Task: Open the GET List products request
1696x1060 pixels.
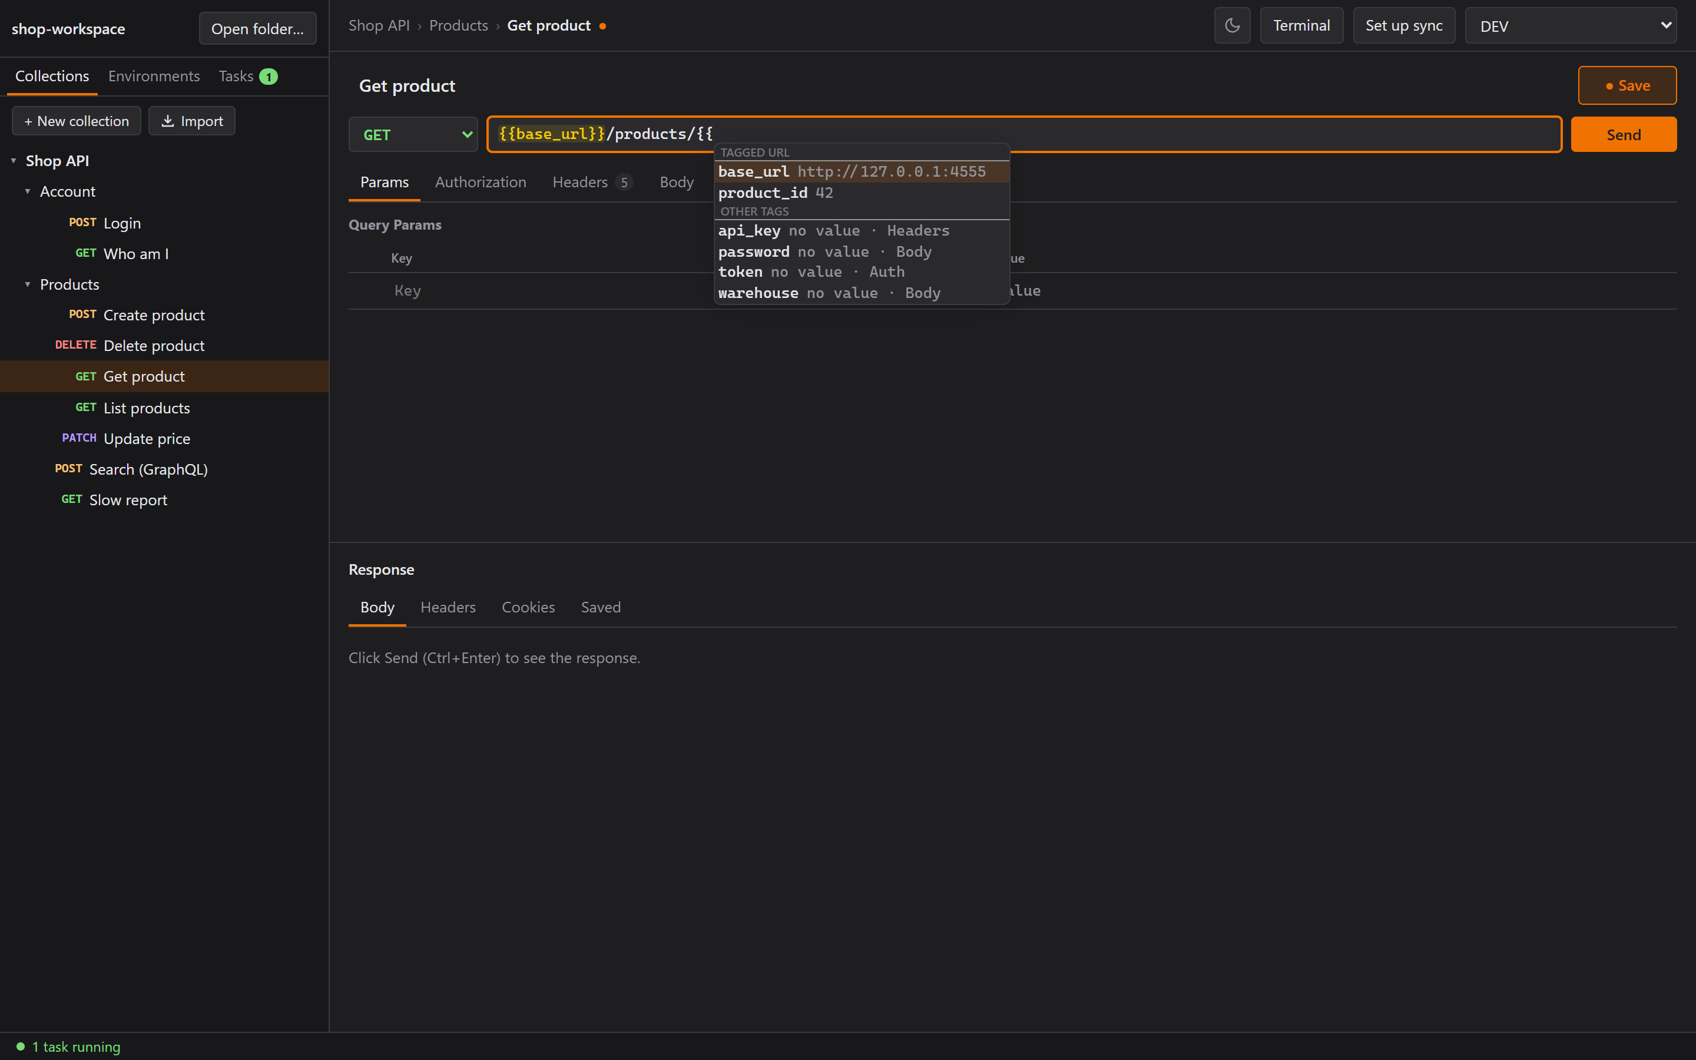Action: [165, 408]
